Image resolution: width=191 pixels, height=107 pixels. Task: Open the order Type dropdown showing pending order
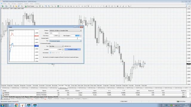click(x=65, y=41)
